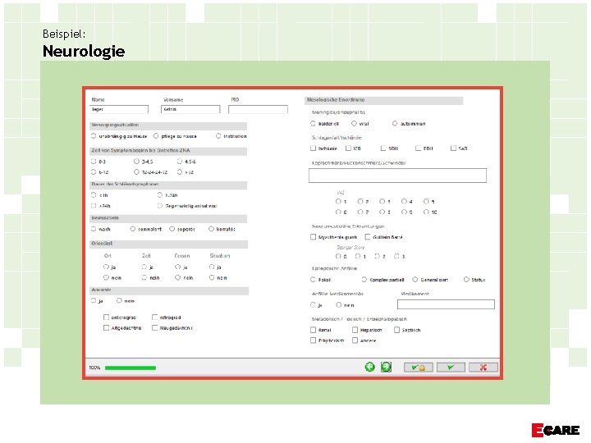This screenshot has width=591, height=443.
Task: Check the anterograd checkbox
Action: click(x=106, y=317)
